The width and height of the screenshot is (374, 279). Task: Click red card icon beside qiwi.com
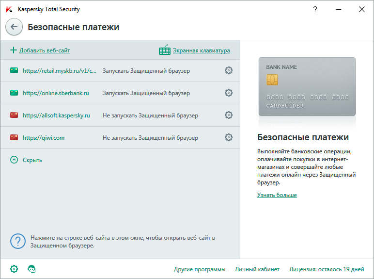pos(14,137)
